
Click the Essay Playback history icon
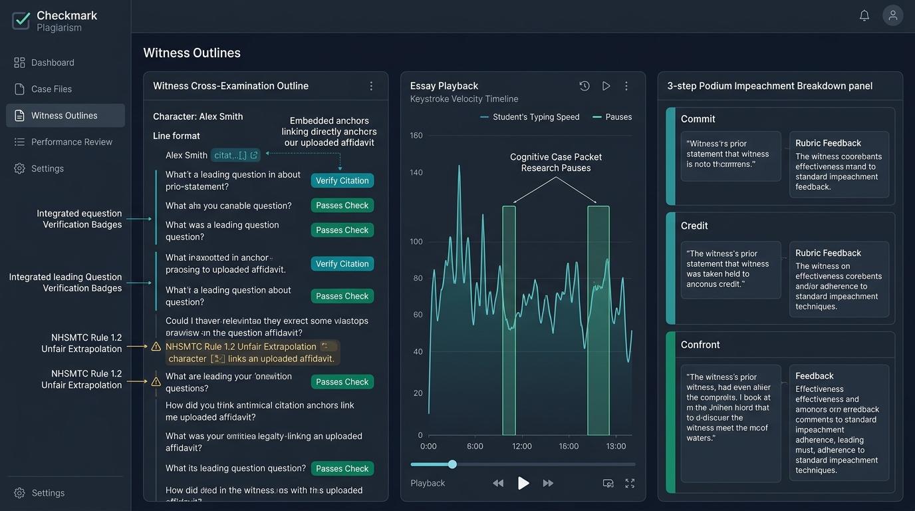(585, 86)
